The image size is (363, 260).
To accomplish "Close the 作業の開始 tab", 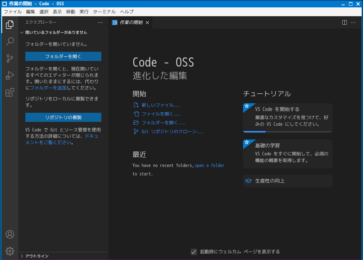I will (147, 23).
